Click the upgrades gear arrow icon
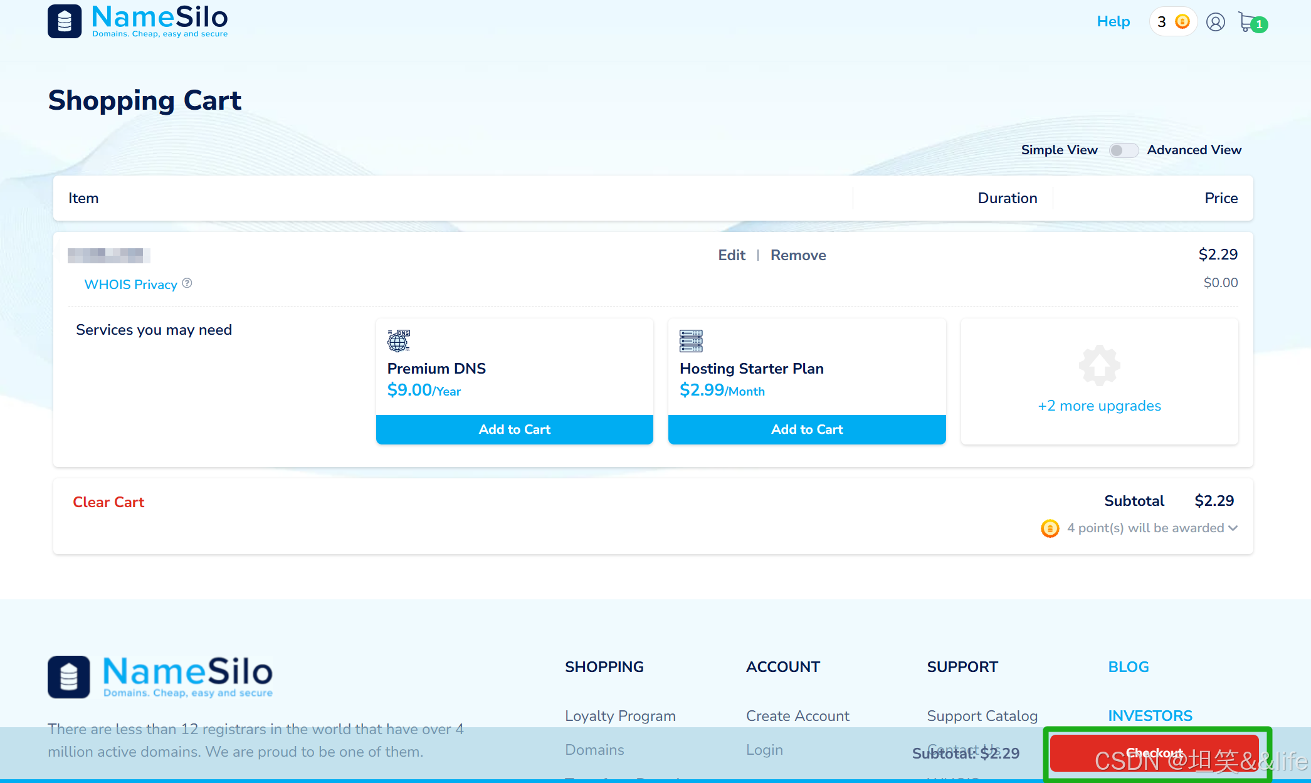Image resolution: width=1311 pixels, height=783 pixels. coord(1099,365)
